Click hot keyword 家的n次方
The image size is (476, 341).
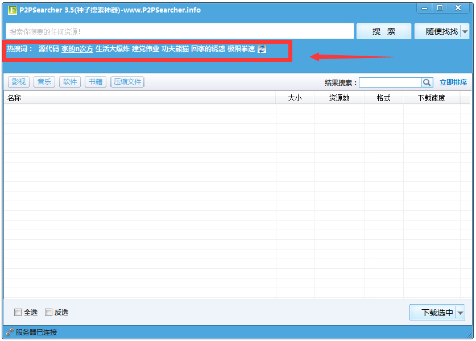click(77, 49)
